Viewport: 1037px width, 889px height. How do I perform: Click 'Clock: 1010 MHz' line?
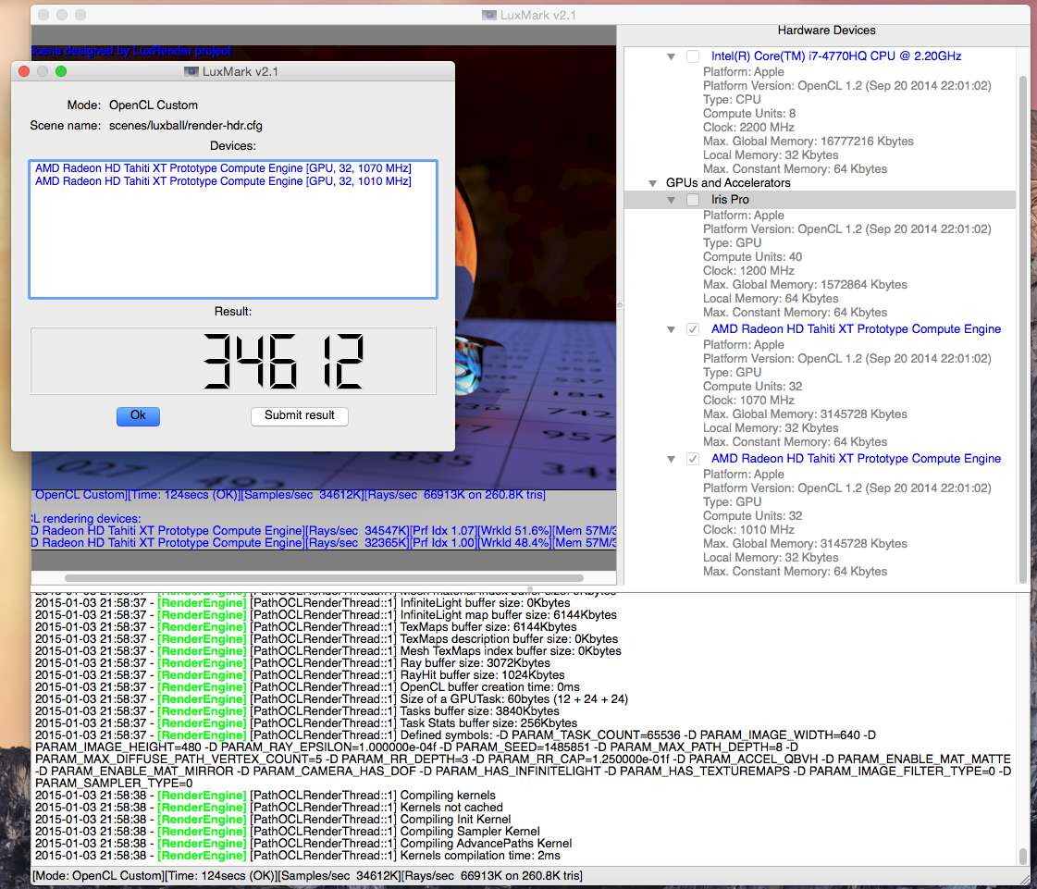748,530
